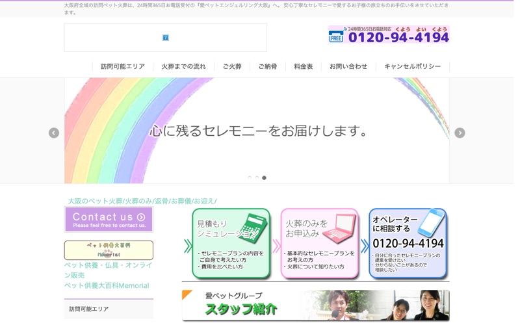Open ご納骨 menu item

268,66
